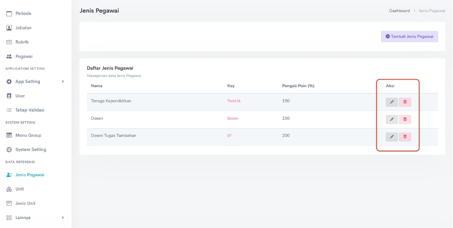Open Menu Group under System Setting
This screenshot has width=453, height=228.
[28, 135]
